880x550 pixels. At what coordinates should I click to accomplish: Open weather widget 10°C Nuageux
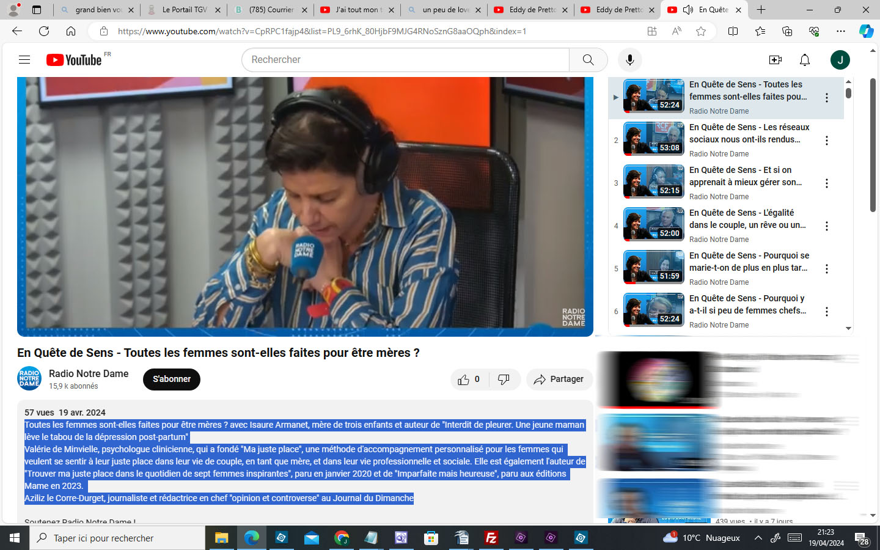(x=702, y=538)
